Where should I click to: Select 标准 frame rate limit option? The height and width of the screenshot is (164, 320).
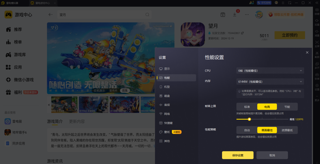pyautogui.click(x=247, y=107)
